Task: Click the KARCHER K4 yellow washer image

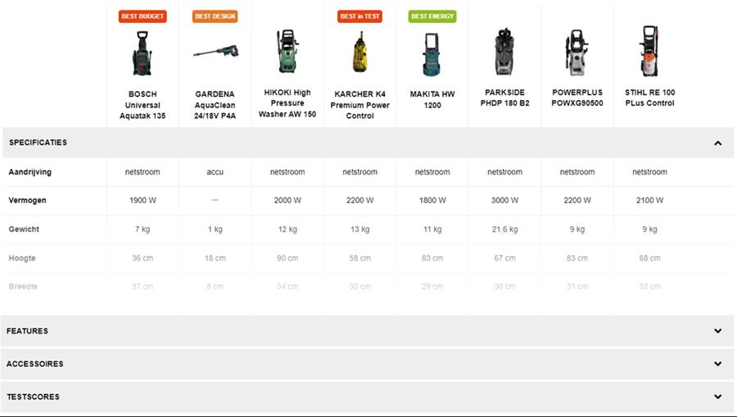Action: (x=360, y=52)
